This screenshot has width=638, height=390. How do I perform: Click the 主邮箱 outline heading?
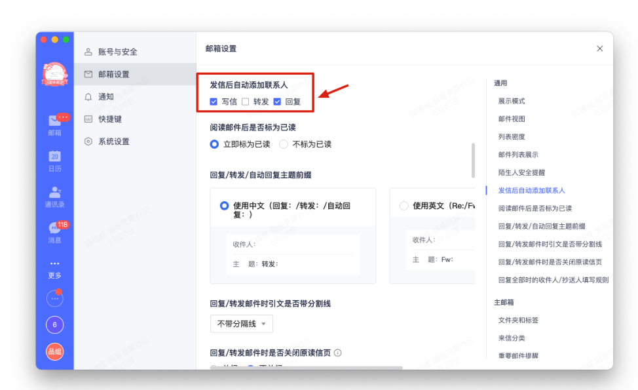504,302
